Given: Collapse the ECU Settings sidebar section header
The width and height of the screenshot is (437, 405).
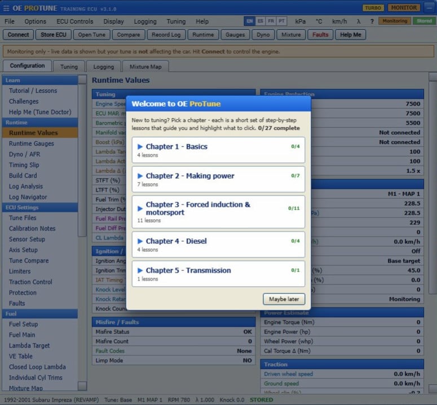Looking at the screenshot, I should 40,207.
